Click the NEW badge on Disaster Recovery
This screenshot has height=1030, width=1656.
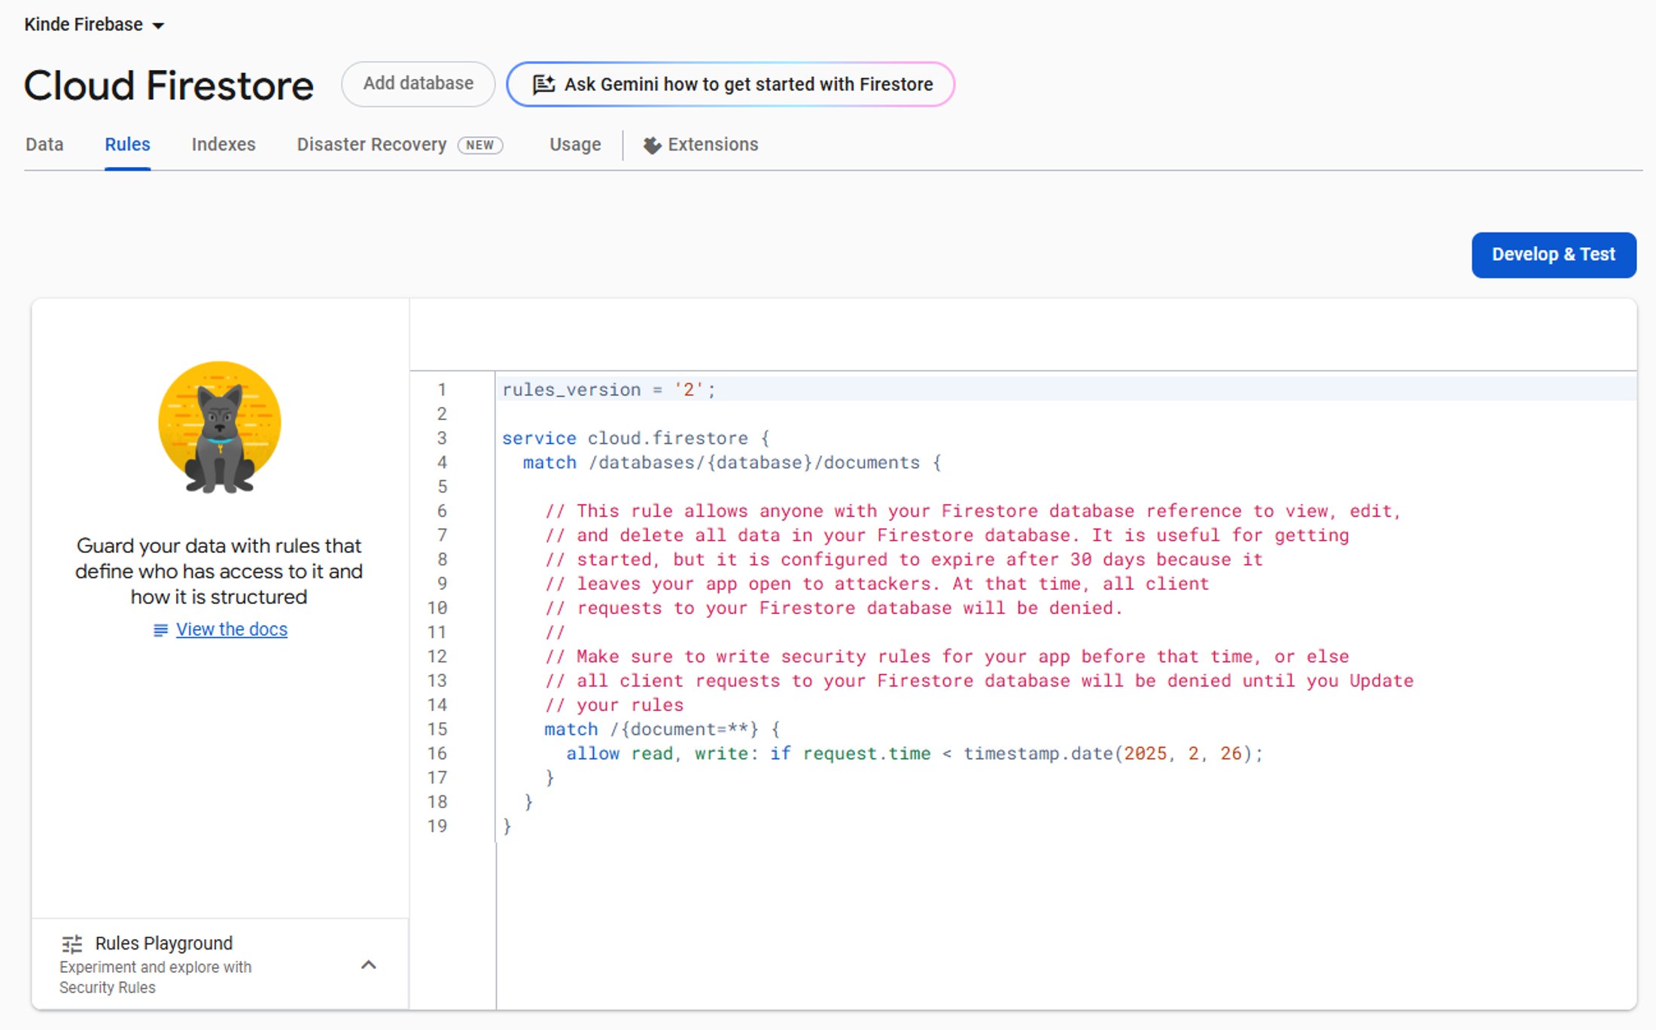point(480,144)
